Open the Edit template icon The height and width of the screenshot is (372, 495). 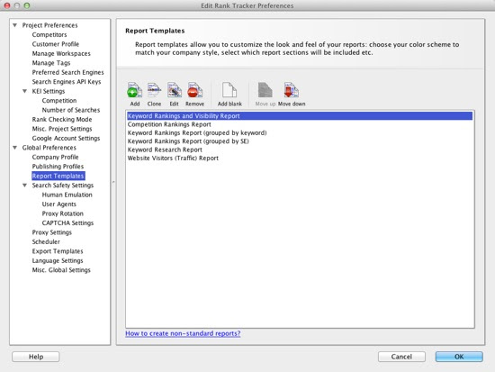point(175,90)
